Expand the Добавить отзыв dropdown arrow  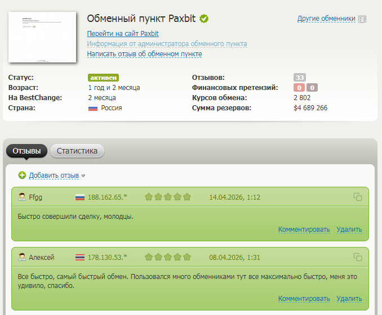click(83, 176)
